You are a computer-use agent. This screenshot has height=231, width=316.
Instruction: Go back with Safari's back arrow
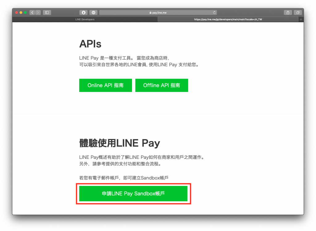pyautogui.click(x=32, y=12)
